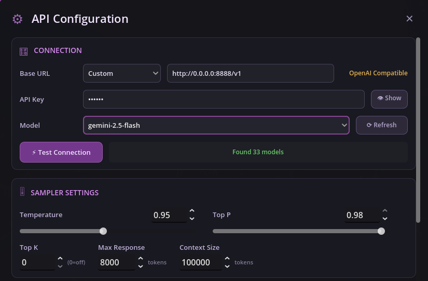Screen dimensions: 428x281
Task: Click the Top P value field
Action: pos(362,215)
